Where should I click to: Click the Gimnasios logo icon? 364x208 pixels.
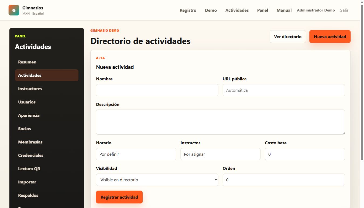(x=14, y=10)
